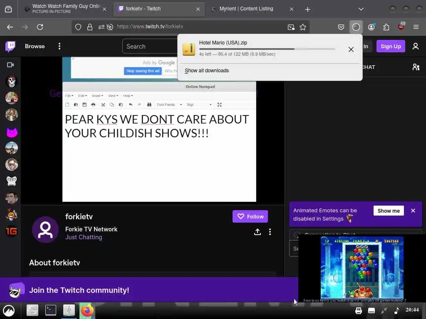426x319 pixels.
Task: Open the Pocket save icon
Action: click(341, 27)
